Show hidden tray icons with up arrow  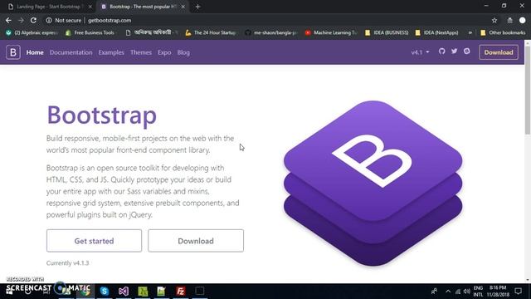[448, 292]
